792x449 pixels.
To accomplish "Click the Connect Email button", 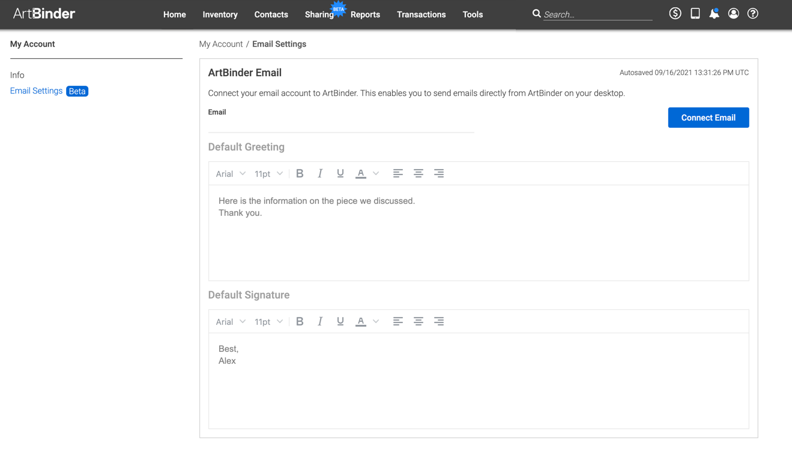I will 709,117.
